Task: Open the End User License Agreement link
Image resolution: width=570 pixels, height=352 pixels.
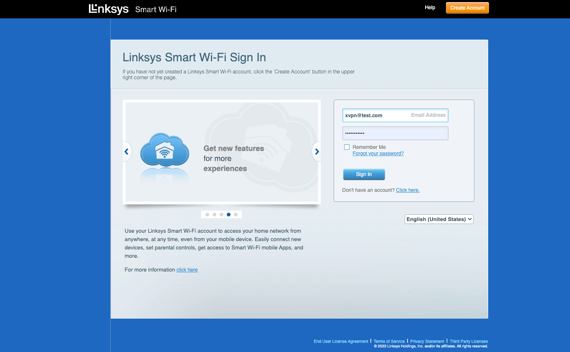Action: [341, 341]
